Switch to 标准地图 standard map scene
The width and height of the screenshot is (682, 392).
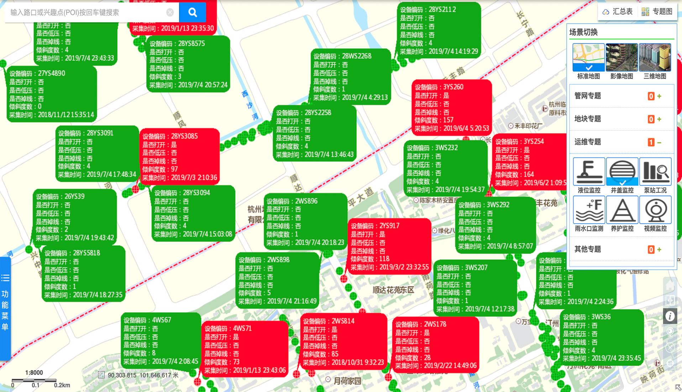[x=588, y=58]
